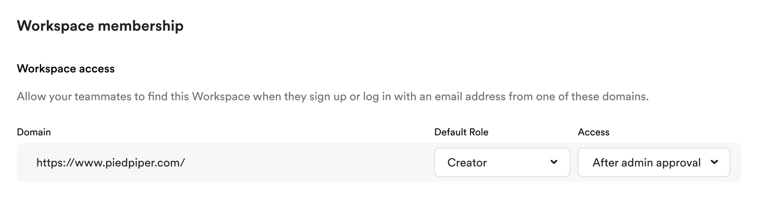Click After admin approval text in selector
Viewport: 762px width, 207px height.
click(x=647, y=163)
